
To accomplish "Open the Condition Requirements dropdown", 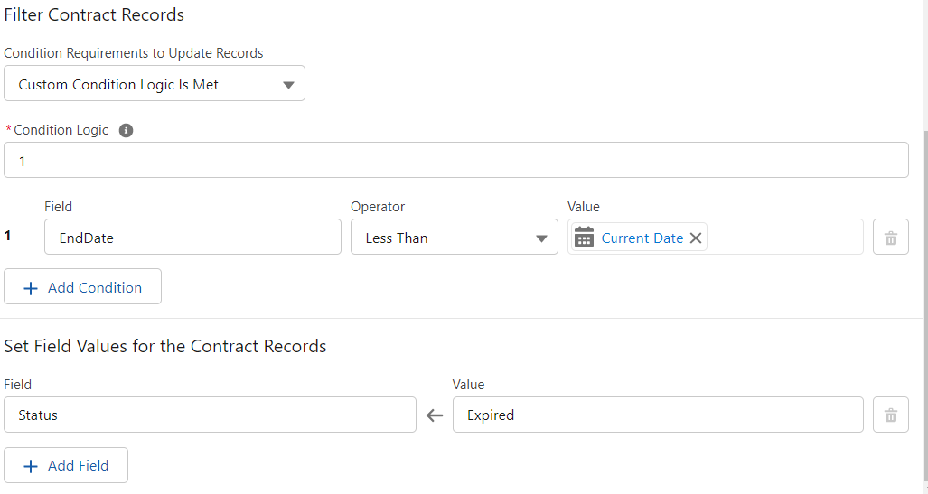I will (154, 84).
